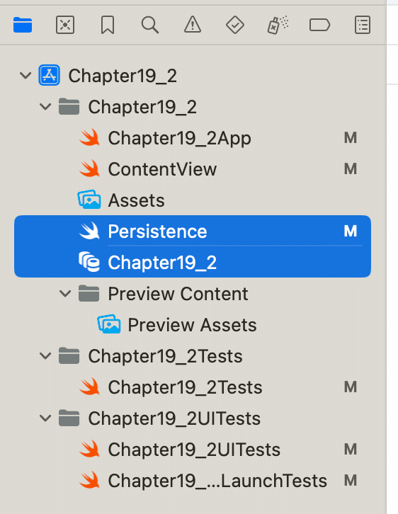Collapse the Chapter19_2 source folder
Image resolution: width=398 pixels, height=514 pixels.
tap(45, 107)
